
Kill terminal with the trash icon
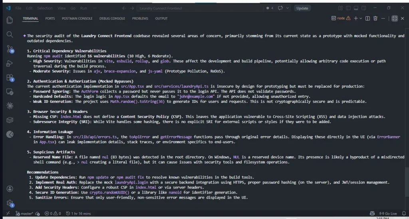click(x=375, y=18)
